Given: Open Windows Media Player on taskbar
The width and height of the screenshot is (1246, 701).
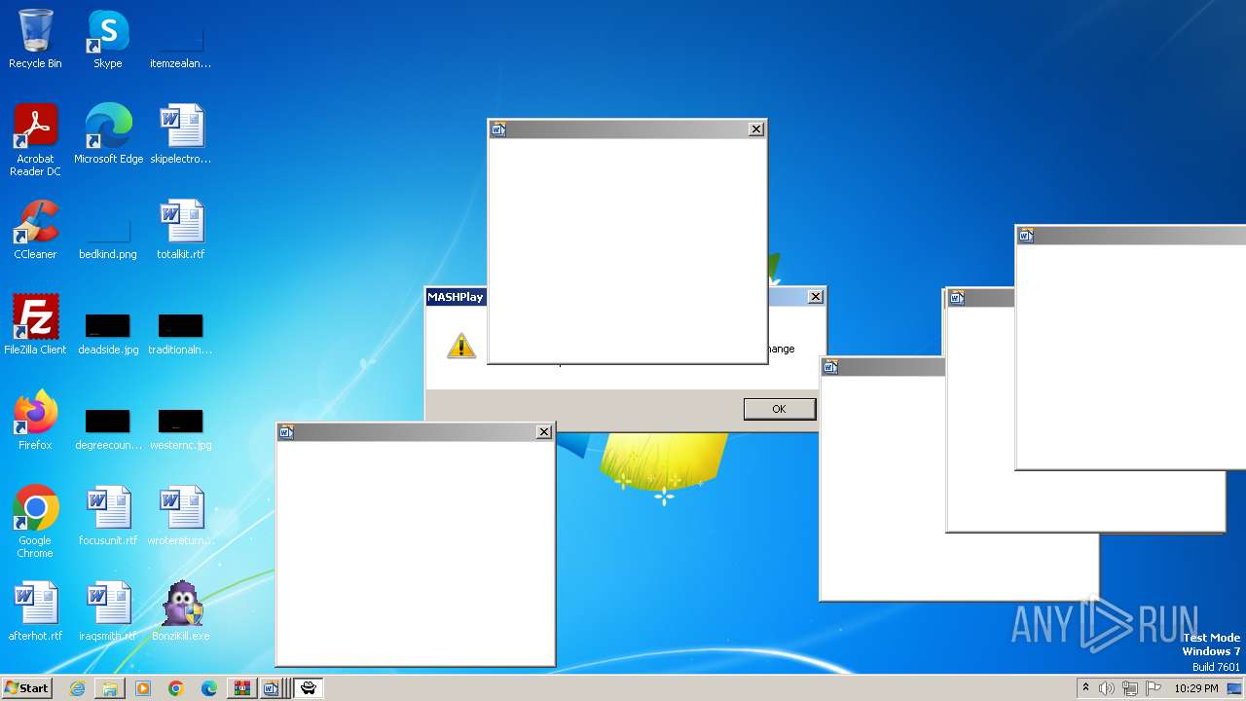Looking at the screenshot, I should (x=143, y=688).
